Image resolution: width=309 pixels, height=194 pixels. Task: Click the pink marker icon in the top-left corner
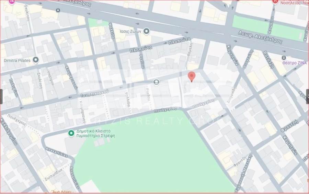12,2
